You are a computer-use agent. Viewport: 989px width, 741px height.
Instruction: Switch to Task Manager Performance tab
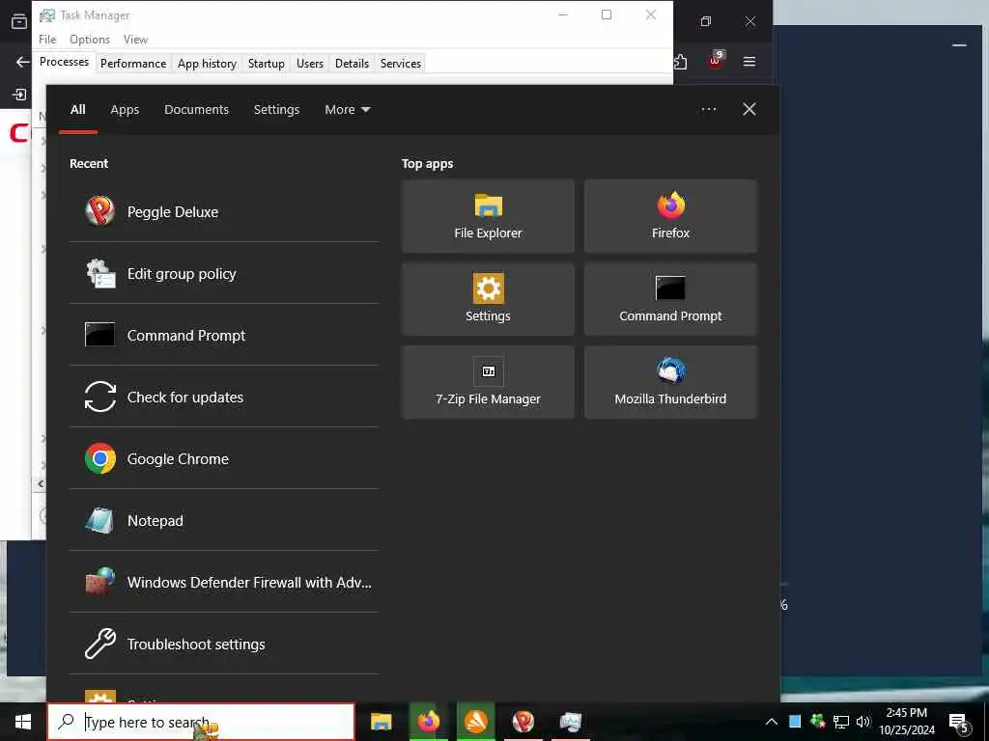point(133,64)
